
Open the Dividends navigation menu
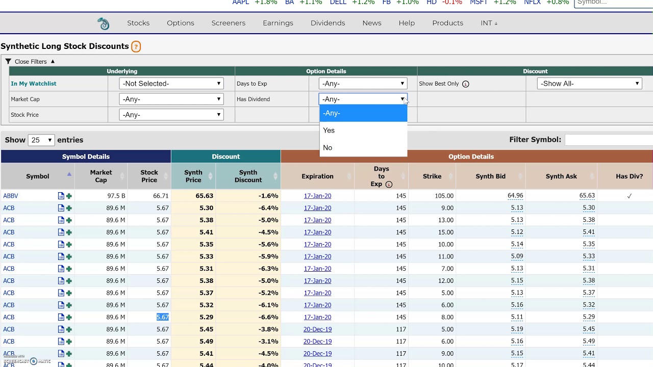tap(328, 23)
